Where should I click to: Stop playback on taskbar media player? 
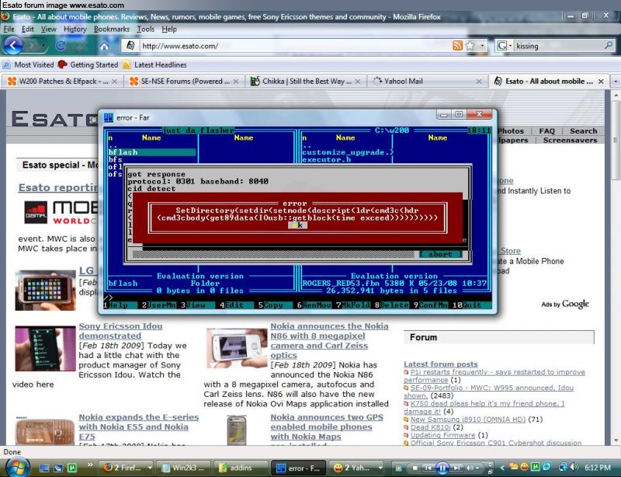(x=415, y=468)
